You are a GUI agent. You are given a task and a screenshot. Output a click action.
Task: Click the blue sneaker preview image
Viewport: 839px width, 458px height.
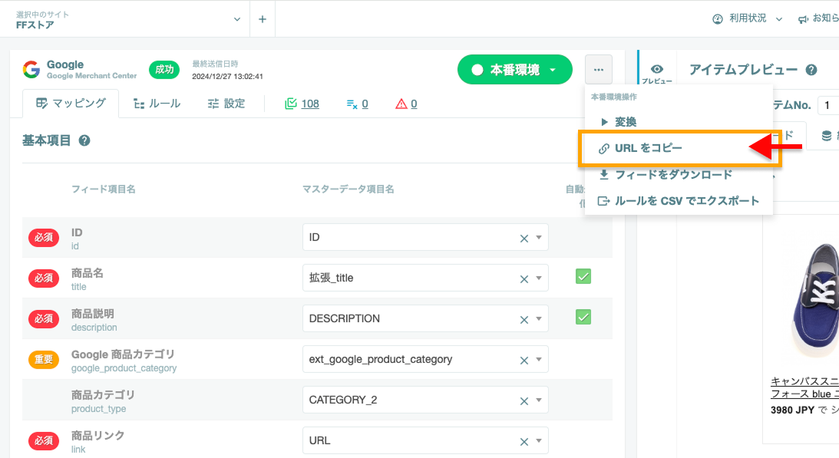(x=815, y=300)
